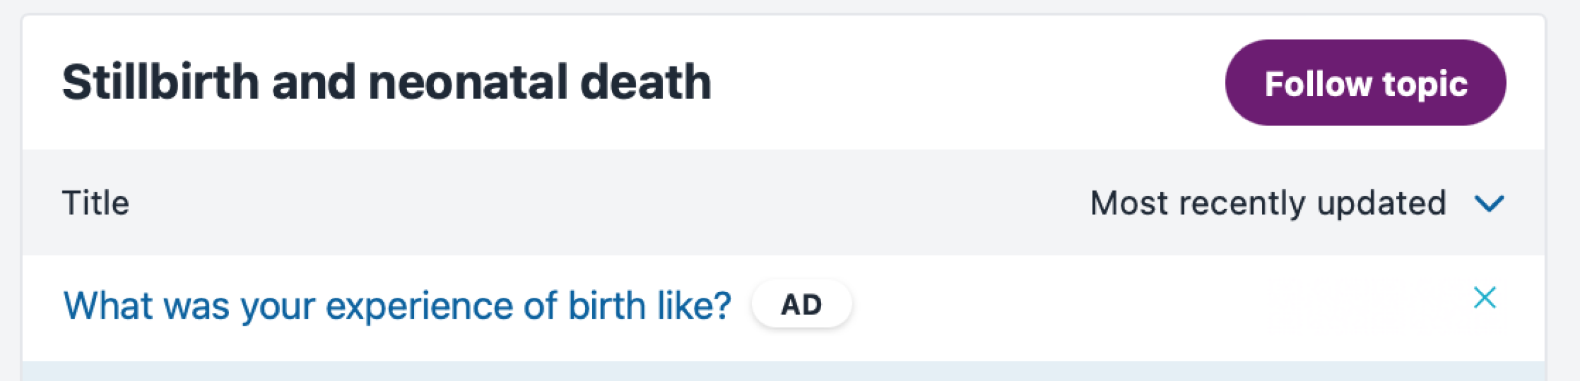Hide the advertised birth experience thread

pos(1485,297)
